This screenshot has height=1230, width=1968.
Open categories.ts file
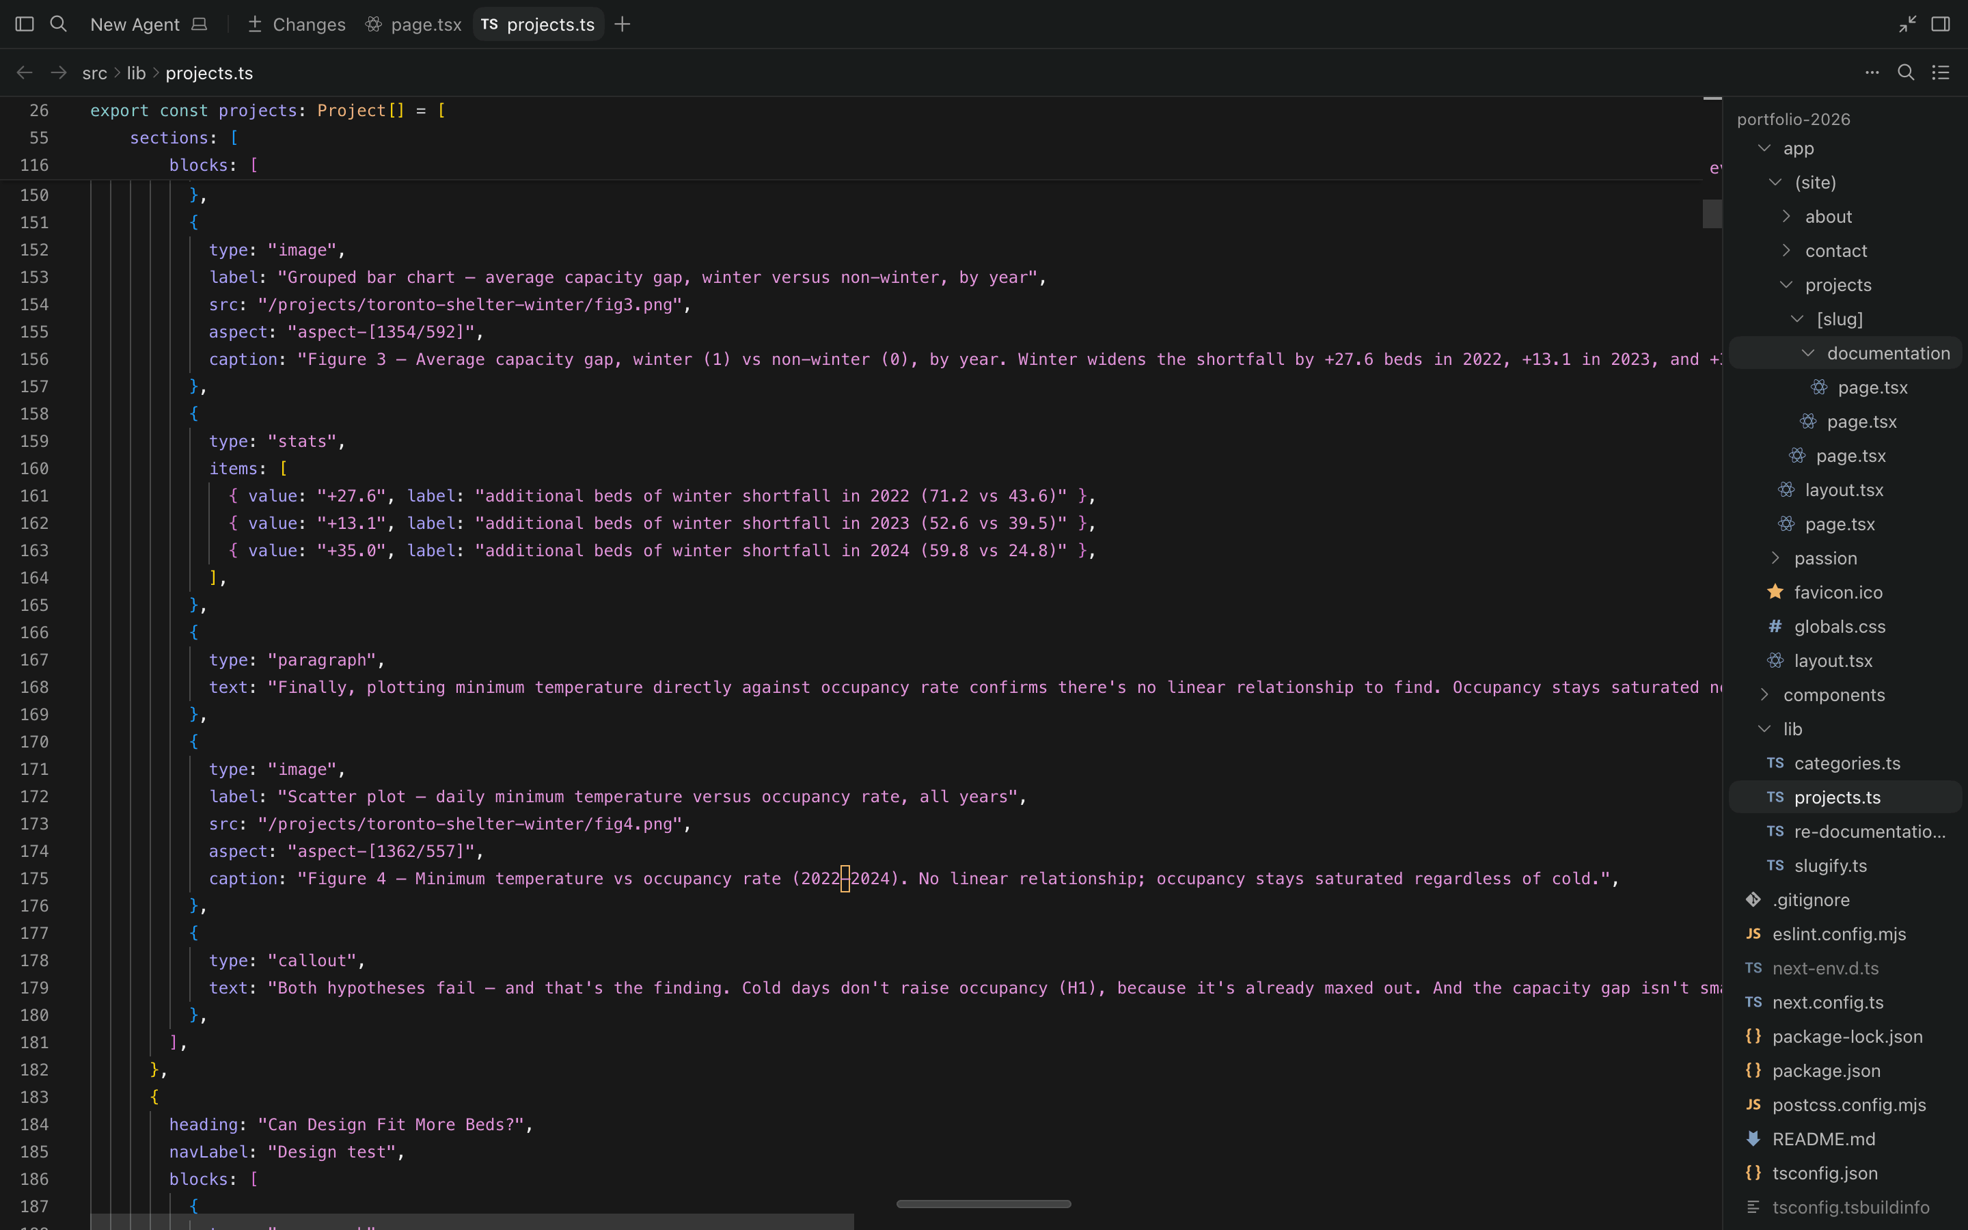click(x=1845, y=763)
